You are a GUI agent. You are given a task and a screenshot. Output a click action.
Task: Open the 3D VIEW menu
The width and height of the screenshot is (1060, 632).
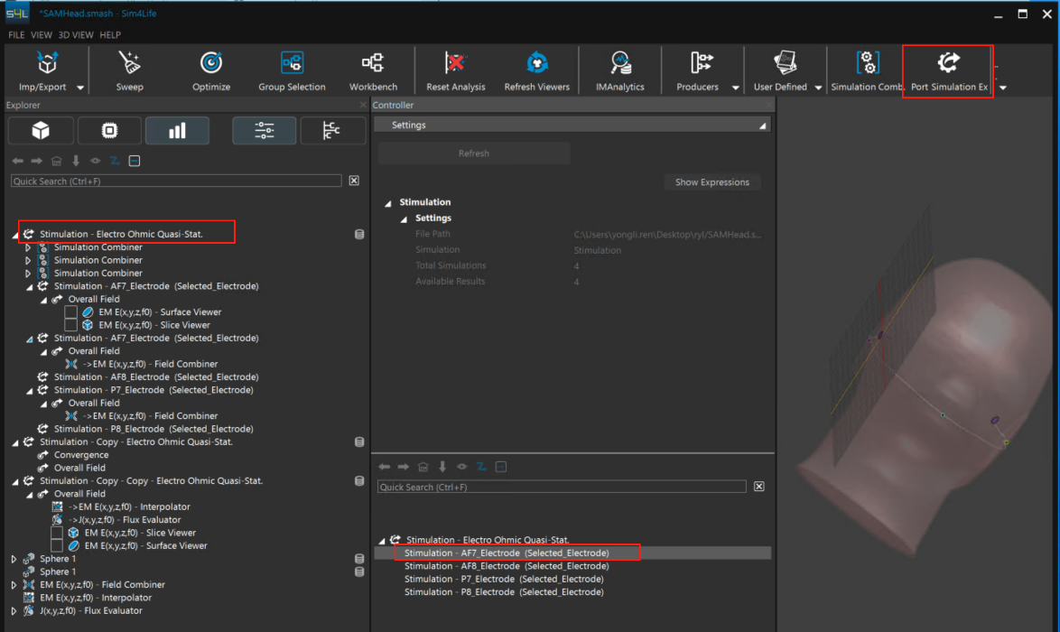click(76, 35)
